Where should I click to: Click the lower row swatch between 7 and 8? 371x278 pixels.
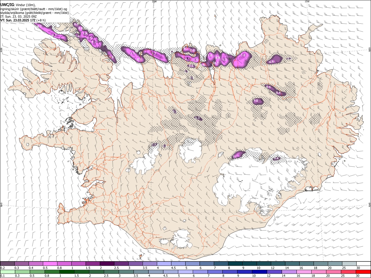click(x=215, y=272)
